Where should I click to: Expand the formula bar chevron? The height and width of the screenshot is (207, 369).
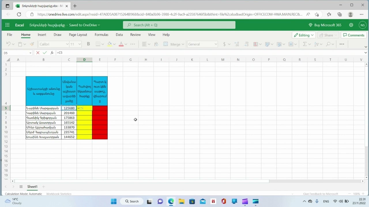366,53
